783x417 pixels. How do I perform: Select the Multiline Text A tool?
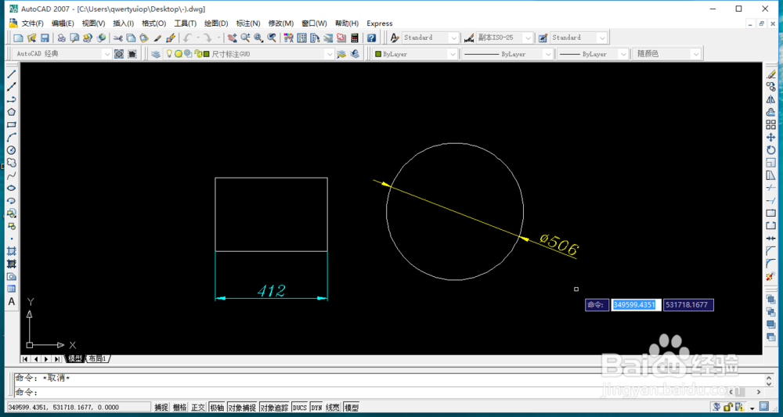[12, 302]
